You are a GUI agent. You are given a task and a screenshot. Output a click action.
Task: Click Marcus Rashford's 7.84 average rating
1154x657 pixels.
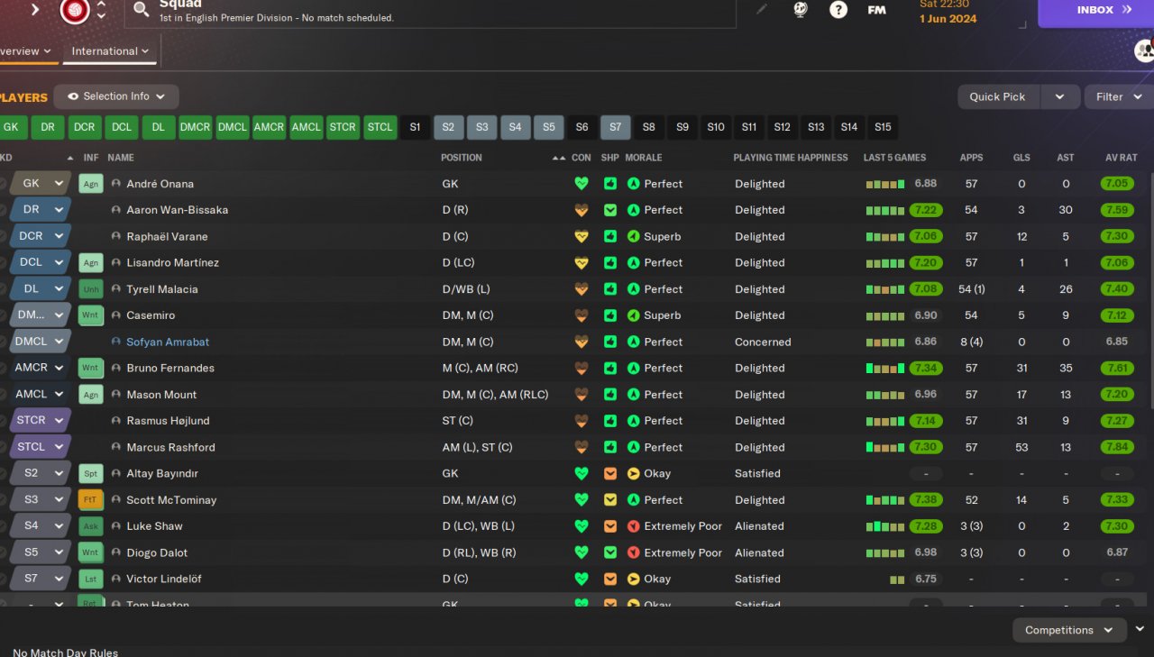pos(1117,447)
